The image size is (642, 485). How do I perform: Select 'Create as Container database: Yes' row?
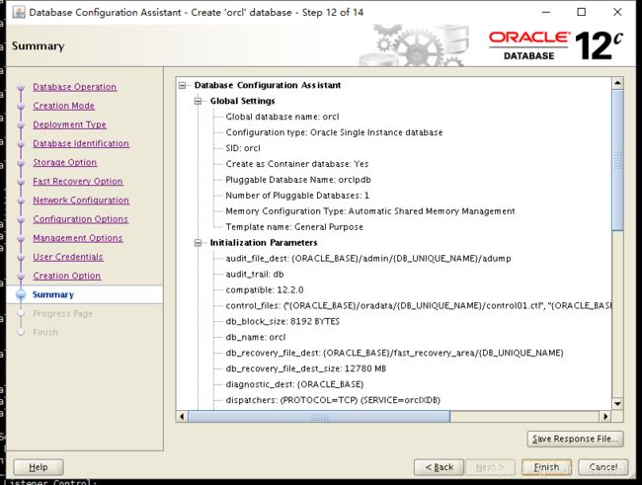[297, 164]
